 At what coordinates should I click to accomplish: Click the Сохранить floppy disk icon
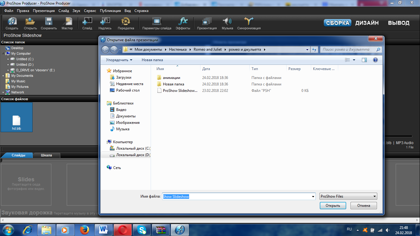[x=49, y=22]
